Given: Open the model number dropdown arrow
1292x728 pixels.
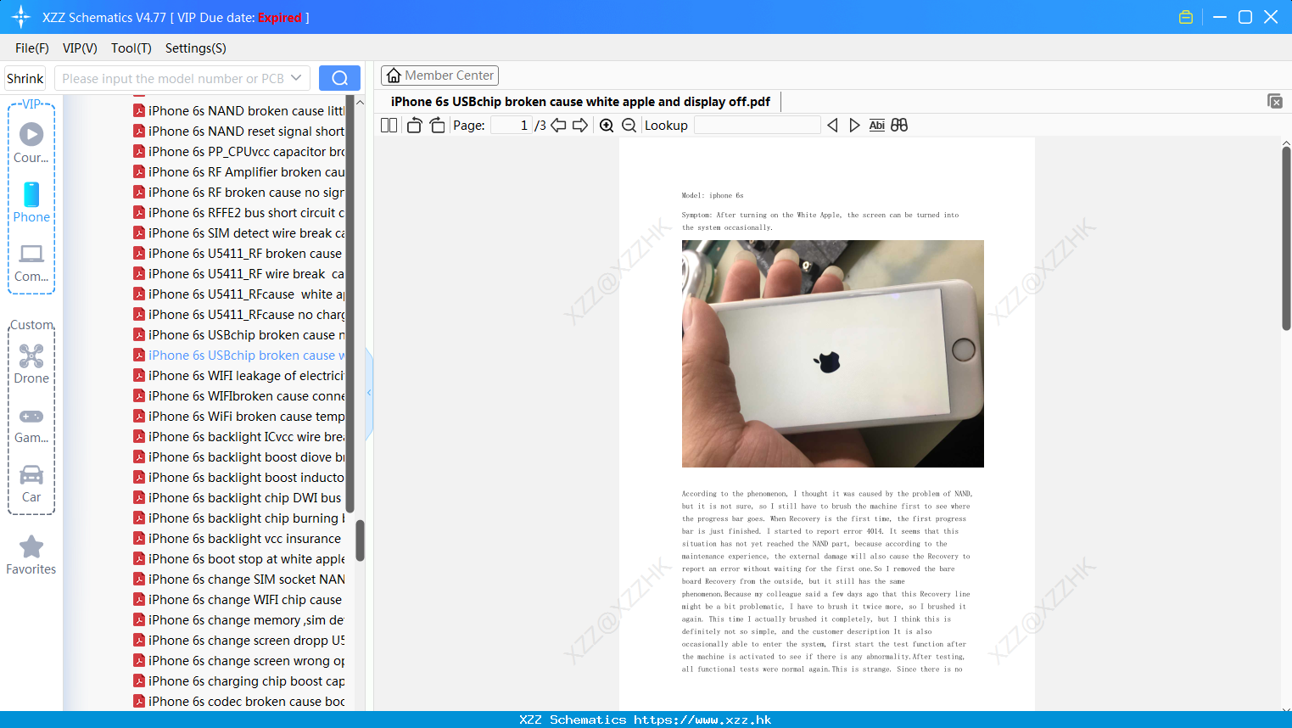Looking at the screenshot, I should [x=296, y=78].
